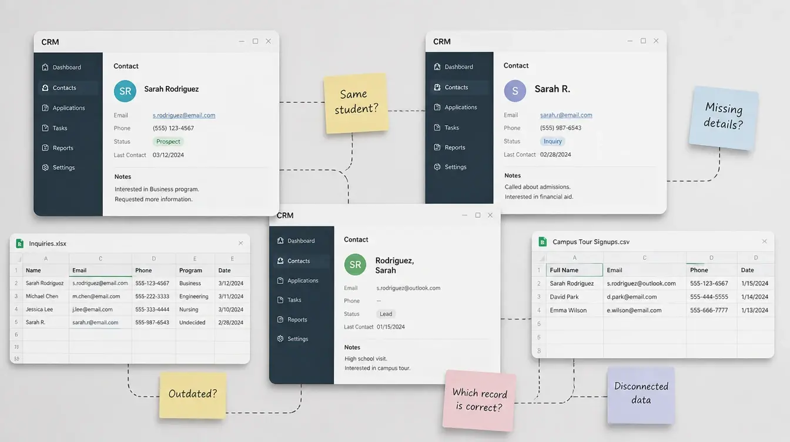The width and height of the screenshot is (790, 442).
Task: Open Dashboard icon in the Sarah Rodriguez CRM window
Action: coord(45,67)
